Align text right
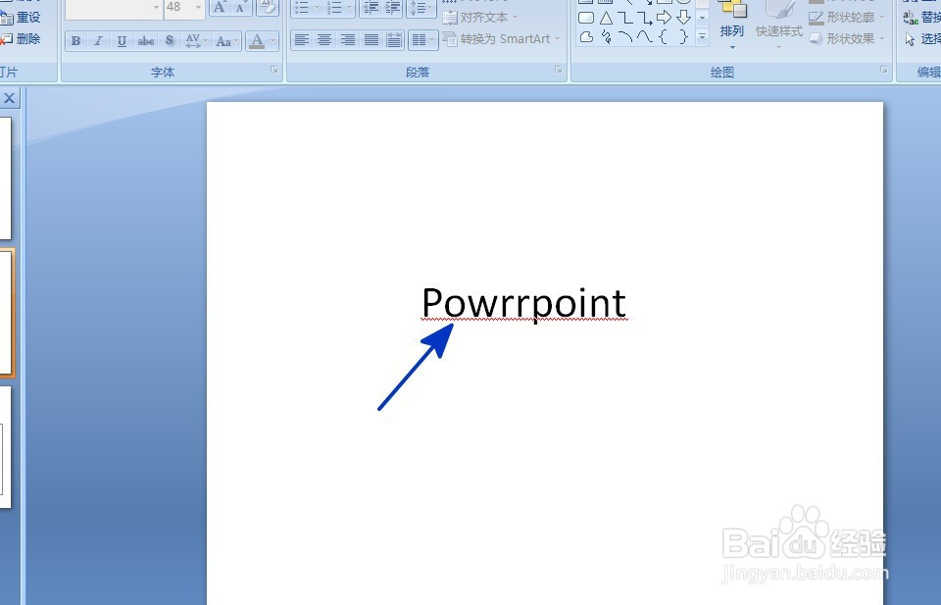941x605 pixels. (347, 40)
